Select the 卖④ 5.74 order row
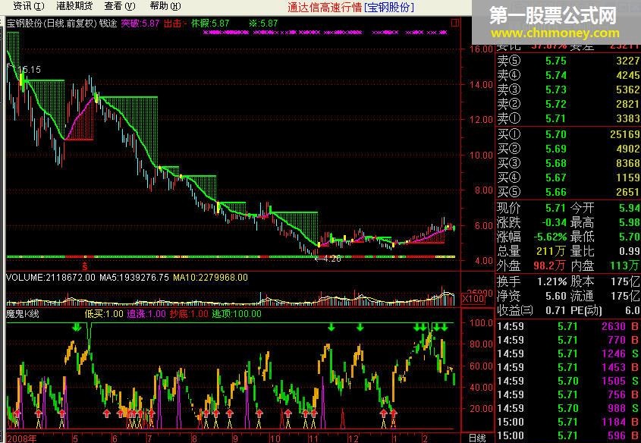Viewport: 641px width, 443px height. (568, 75)
